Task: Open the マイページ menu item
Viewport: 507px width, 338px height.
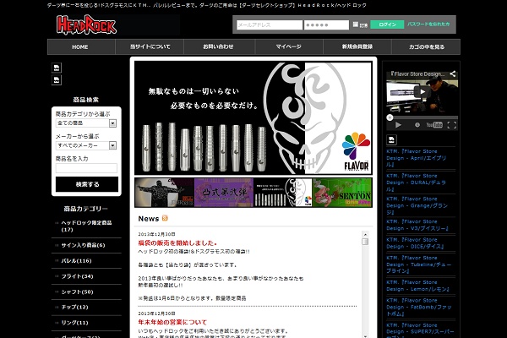Action: pos(288,46)
